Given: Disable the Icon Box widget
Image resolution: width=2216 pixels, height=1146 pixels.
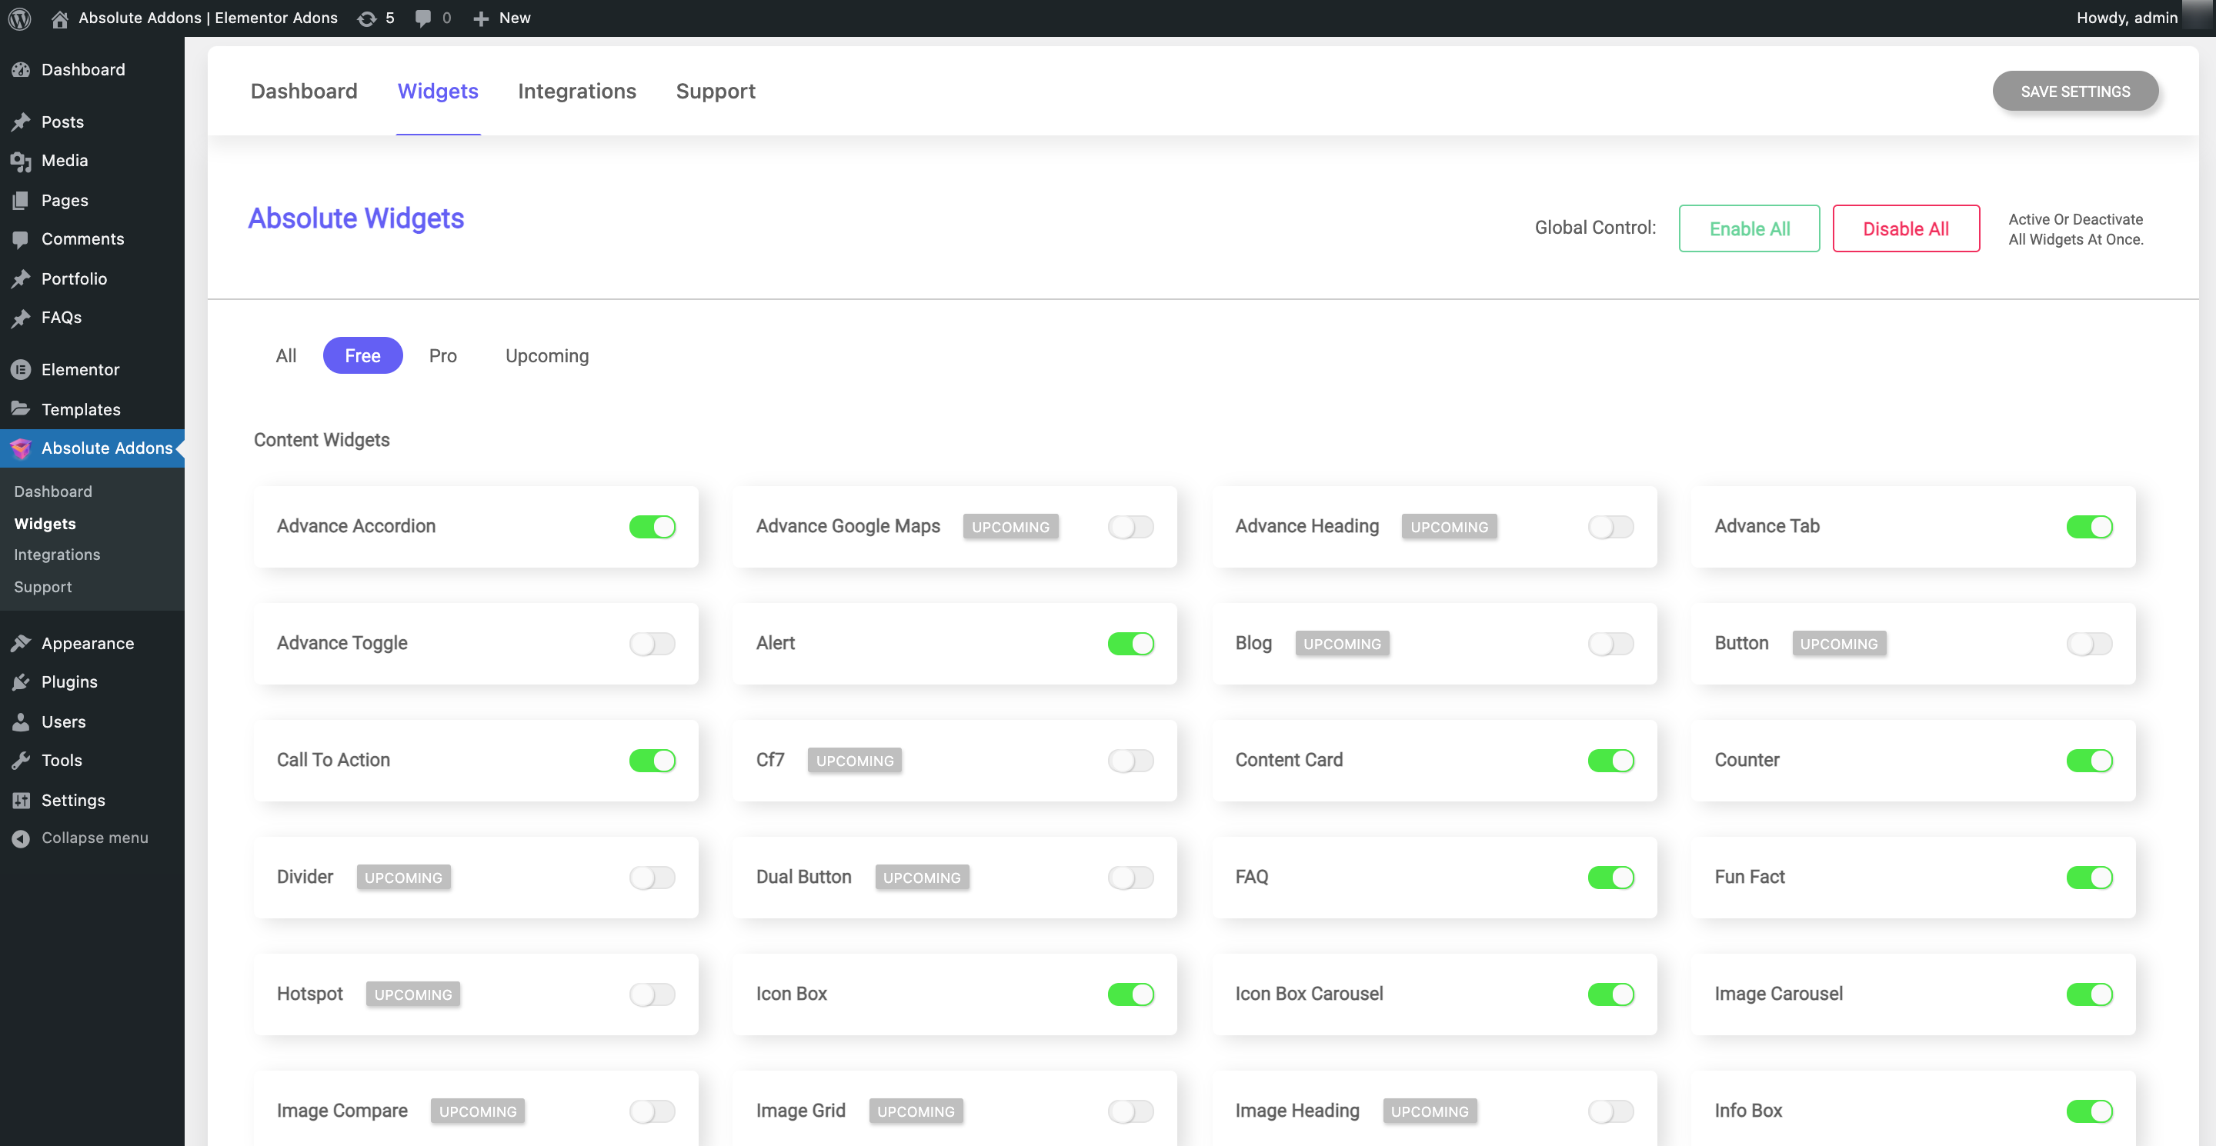Looking at the screenshot, I should pyautogui.click(x=1130, y=994).
